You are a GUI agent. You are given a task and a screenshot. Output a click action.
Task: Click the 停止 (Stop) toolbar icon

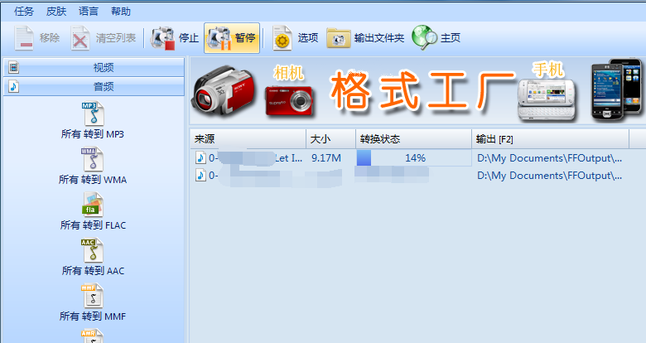(x=163, y=38)
